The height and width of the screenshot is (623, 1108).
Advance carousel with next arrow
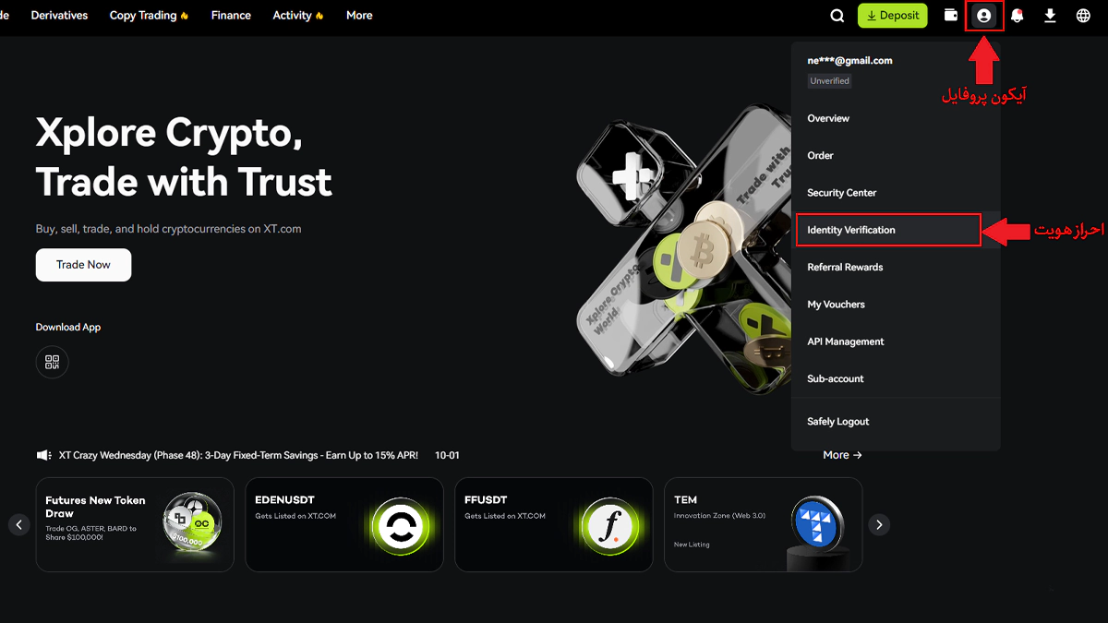point(879,524)
